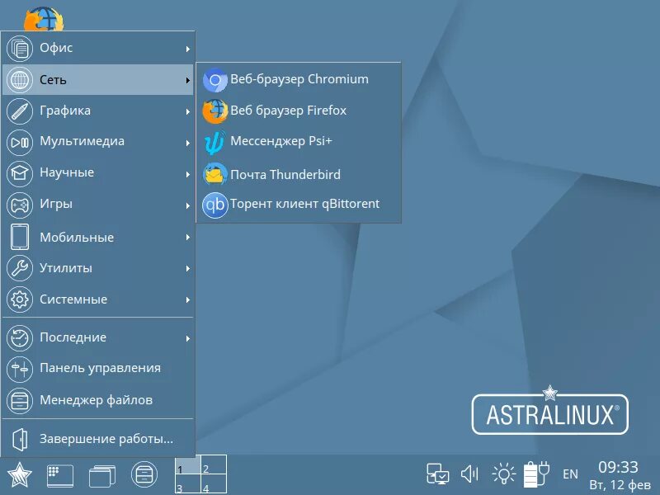Image resolution: width=660 pixels, height=495 pixels.
Task: Choose Завершение работы... label
Action: click(106, 439)
